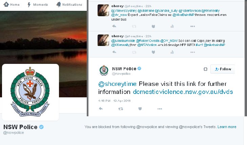Open the NSW Police name in tweet header

click(124, 69)
